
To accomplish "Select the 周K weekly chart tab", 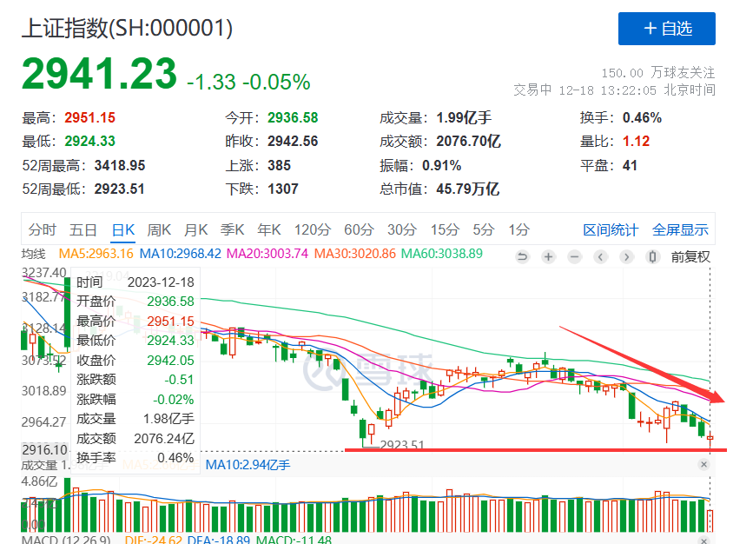I will [x=159, y=229].
